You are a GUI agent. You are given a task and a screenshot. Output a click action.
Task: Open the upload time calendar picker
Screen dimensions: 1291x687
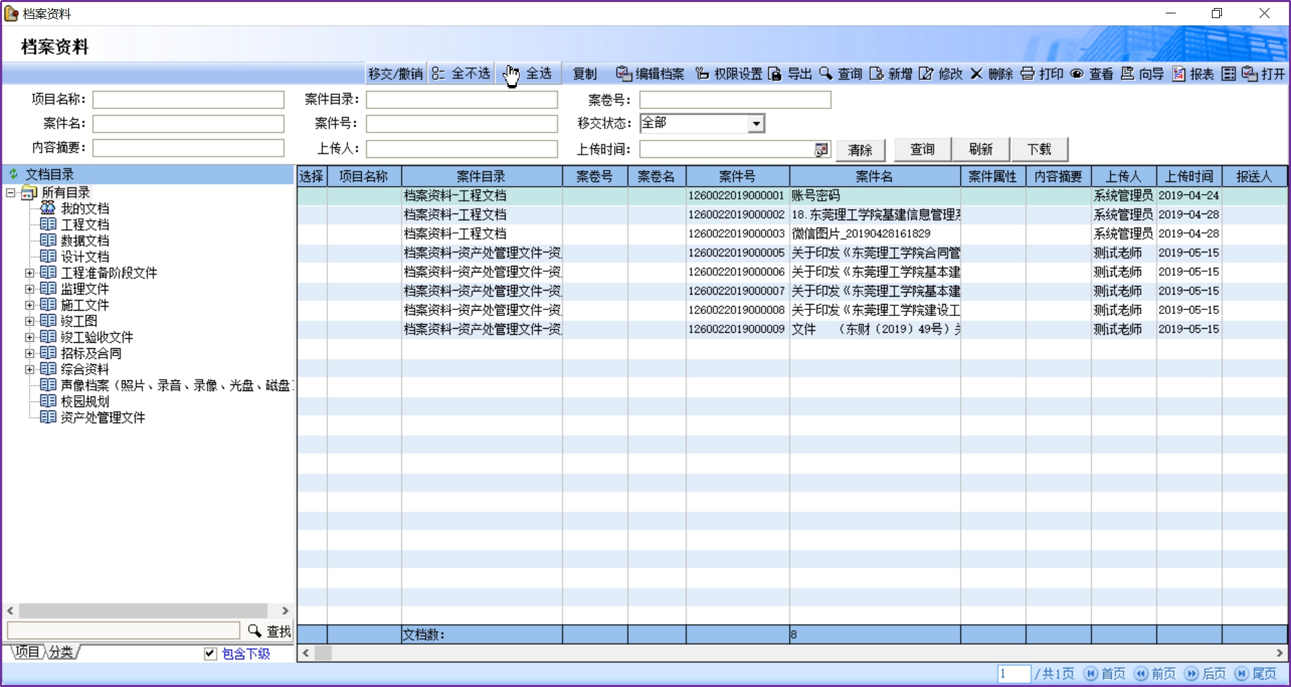(x=821, y=150)
